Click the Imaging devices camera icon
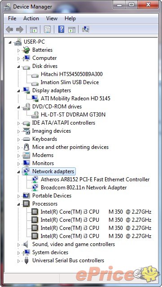This screenshot has width=162, height=287. tap(26, 131)
